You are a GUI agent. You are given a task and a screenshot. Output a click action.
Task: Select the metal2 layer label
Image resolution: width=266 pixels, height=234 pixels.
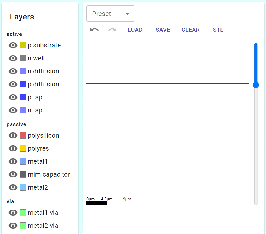coord(38,187)
